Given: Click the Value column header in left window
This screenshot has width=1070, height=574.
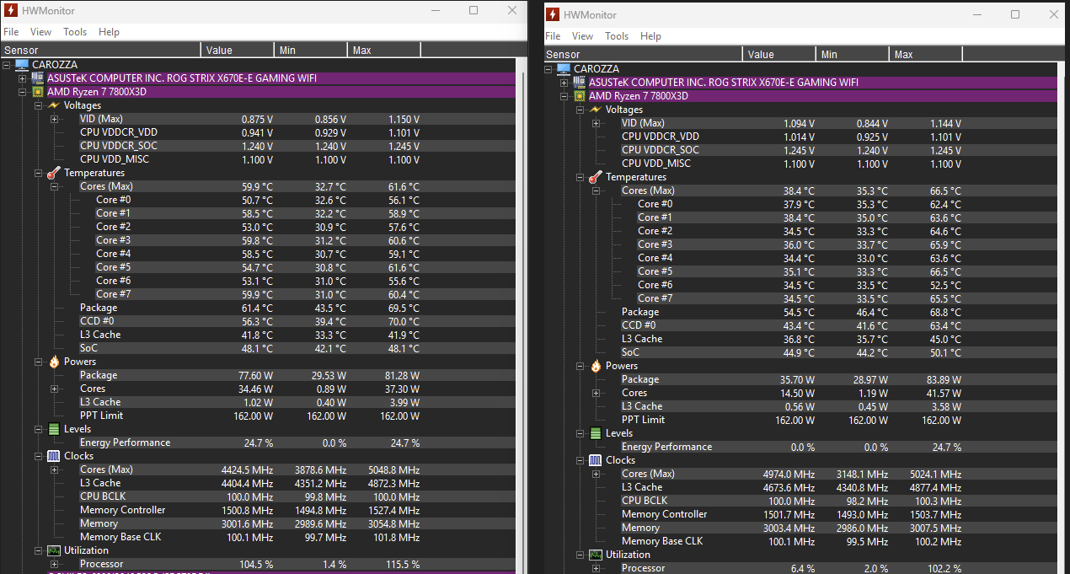Looking at the screenshot, I should point(238,51).
